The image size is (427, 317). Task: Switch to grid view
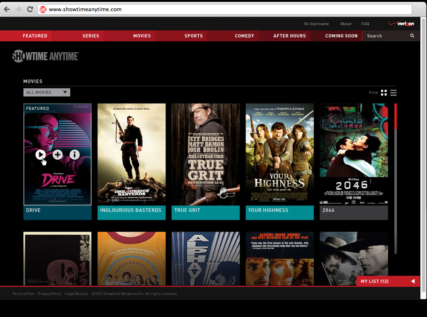[384, 93]
